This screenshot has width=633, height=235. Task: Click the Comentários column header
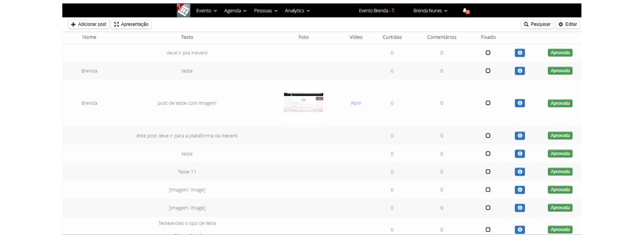(441, 37)
